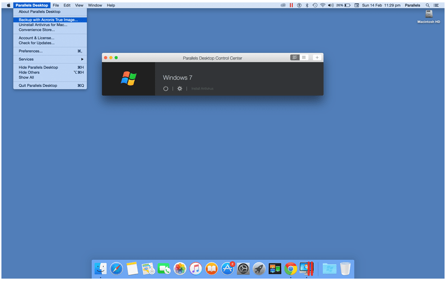The height and width of the screenshot is (281, 446).
Task: Open Spotlight search magnifier
Action: pos(427,5)
